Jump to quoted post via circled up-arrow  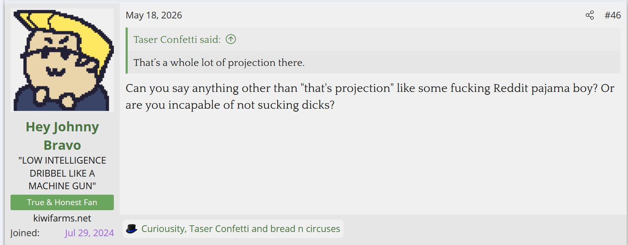231,39
